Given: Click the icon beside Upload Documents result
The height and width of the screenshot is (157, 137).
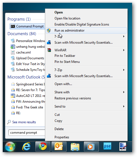Looking at the screenshot, I should coord(13,58).
